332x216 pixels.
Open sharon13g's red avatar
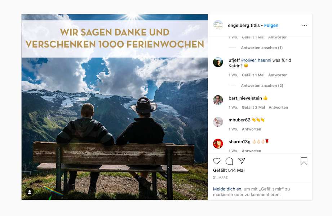point(218,144)
